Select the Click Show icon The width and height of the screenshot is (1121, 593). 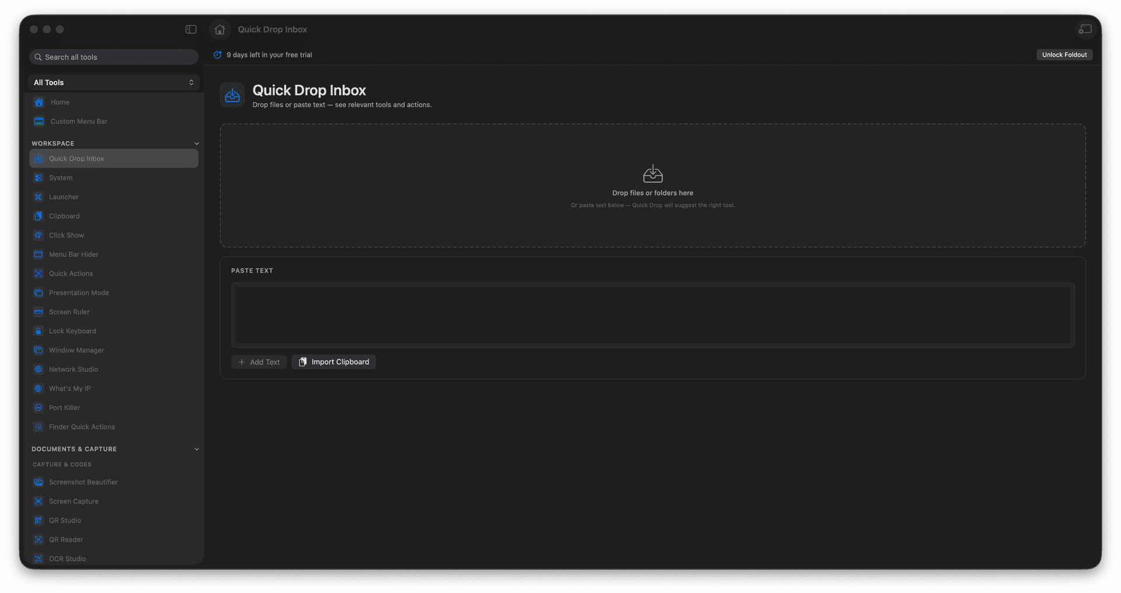tap(39, 235)
